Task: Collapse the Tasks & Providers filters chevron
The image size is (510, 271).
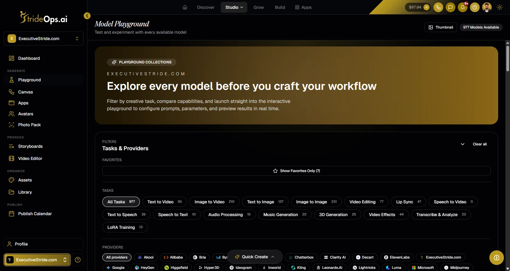Action: point(463,144)
